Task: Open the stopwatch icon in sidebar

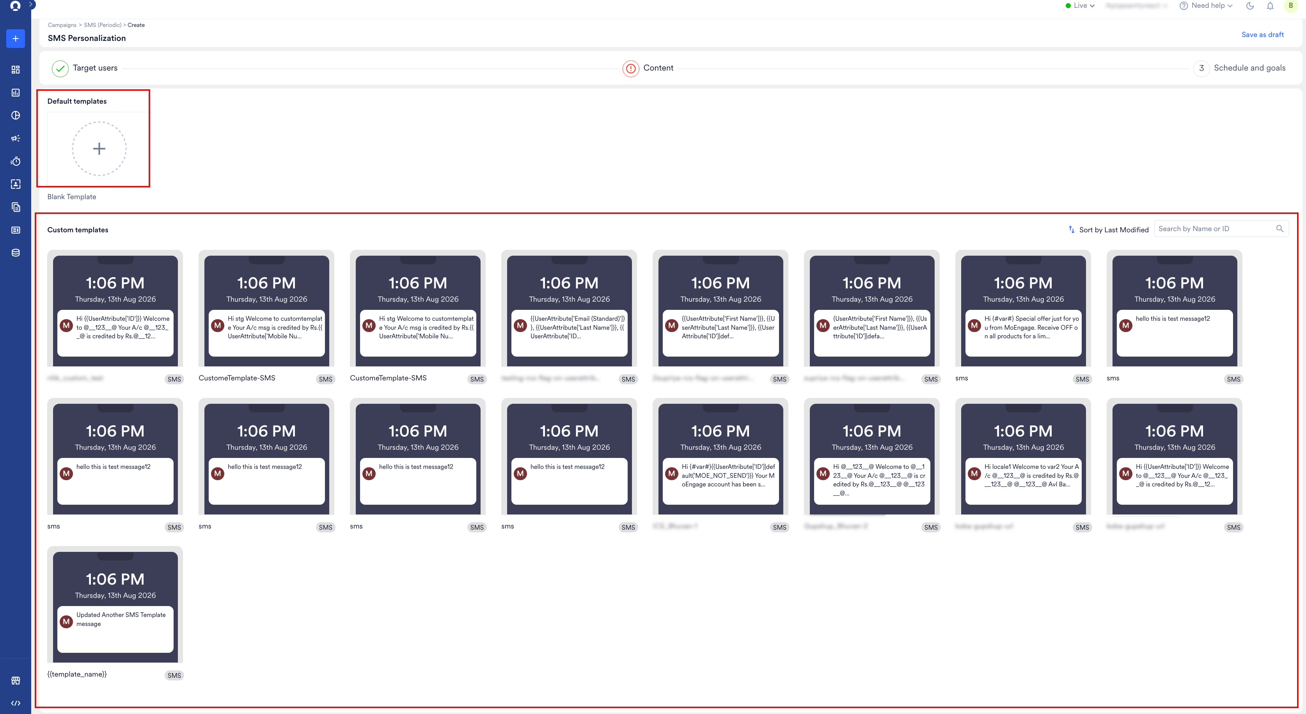Action: 15,161
